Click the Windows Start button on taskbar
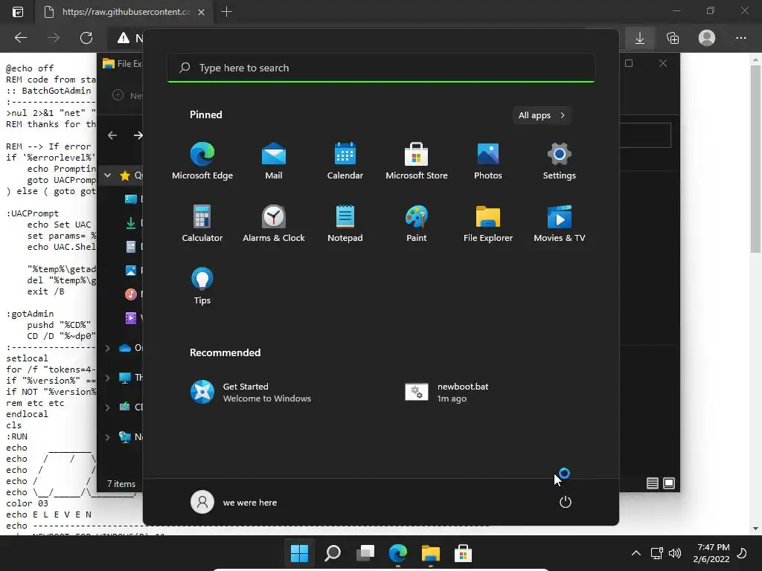Image resolution: width=762 pixels, height=571 pixels. pyautogui.click(x=299, y=553)
